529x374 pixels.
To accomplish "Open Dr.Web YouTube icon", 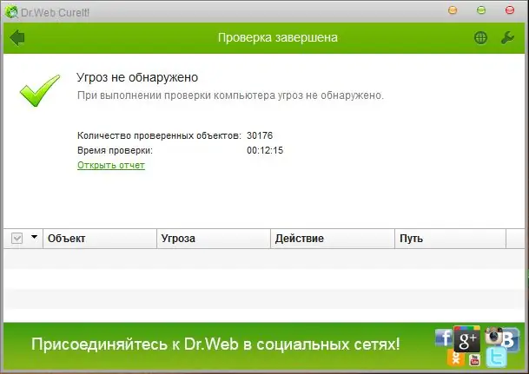I will click(x=474, y=360).
